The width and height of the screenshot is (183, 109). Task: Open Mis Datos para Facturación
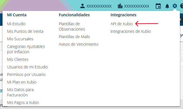tap(20, 92)
